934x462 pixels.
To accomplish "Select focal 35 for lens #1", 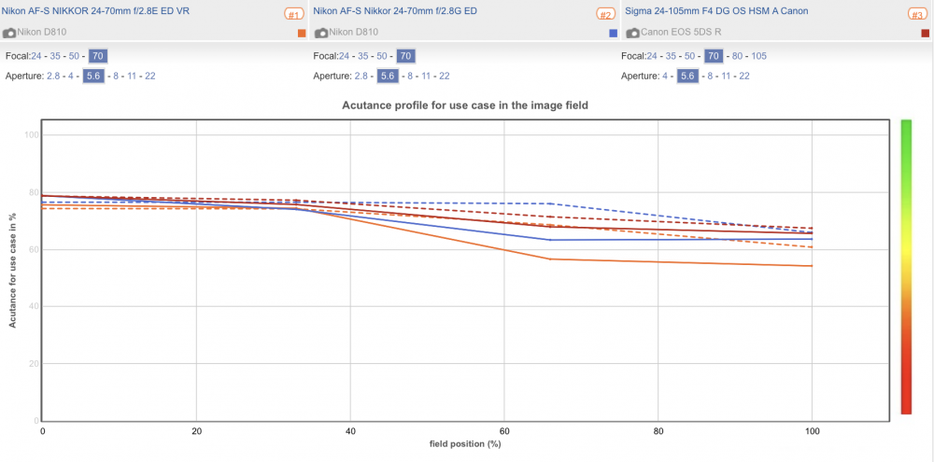I will point(55,57).
